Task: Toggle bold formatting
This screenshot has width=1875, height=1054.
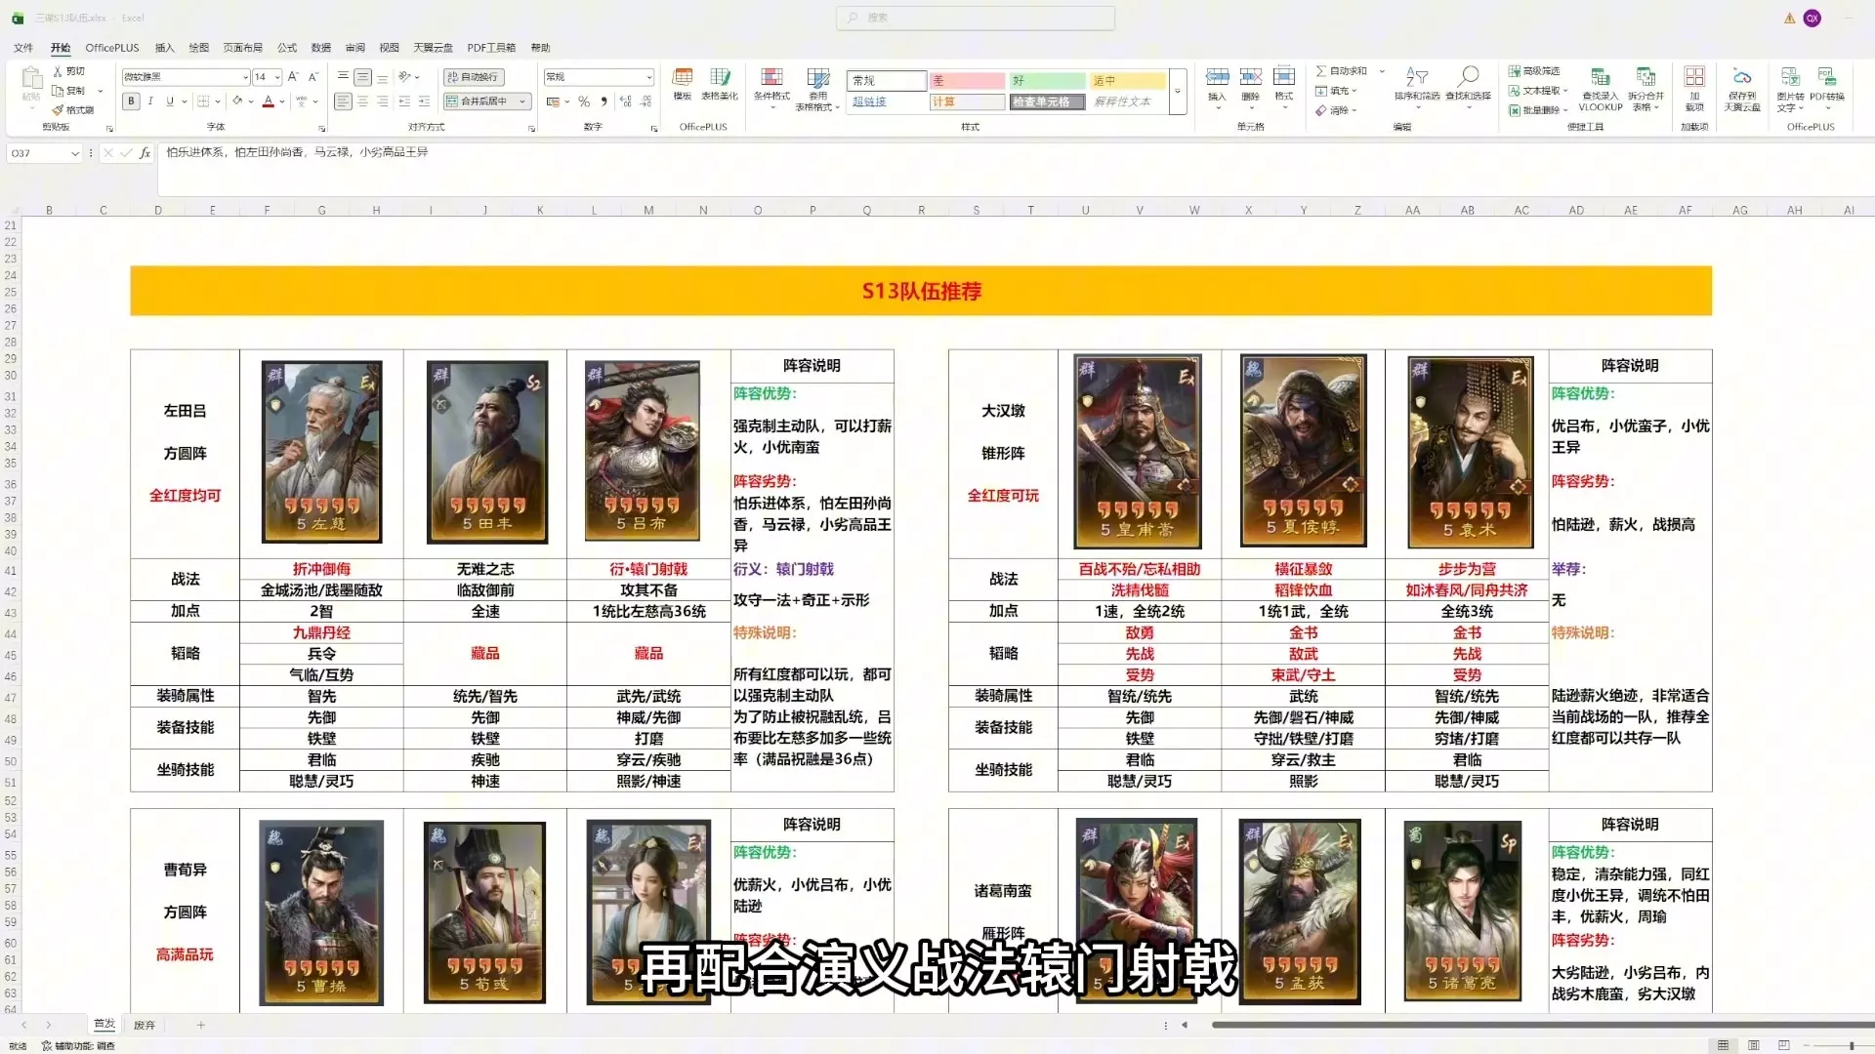Action: [131, 101]
